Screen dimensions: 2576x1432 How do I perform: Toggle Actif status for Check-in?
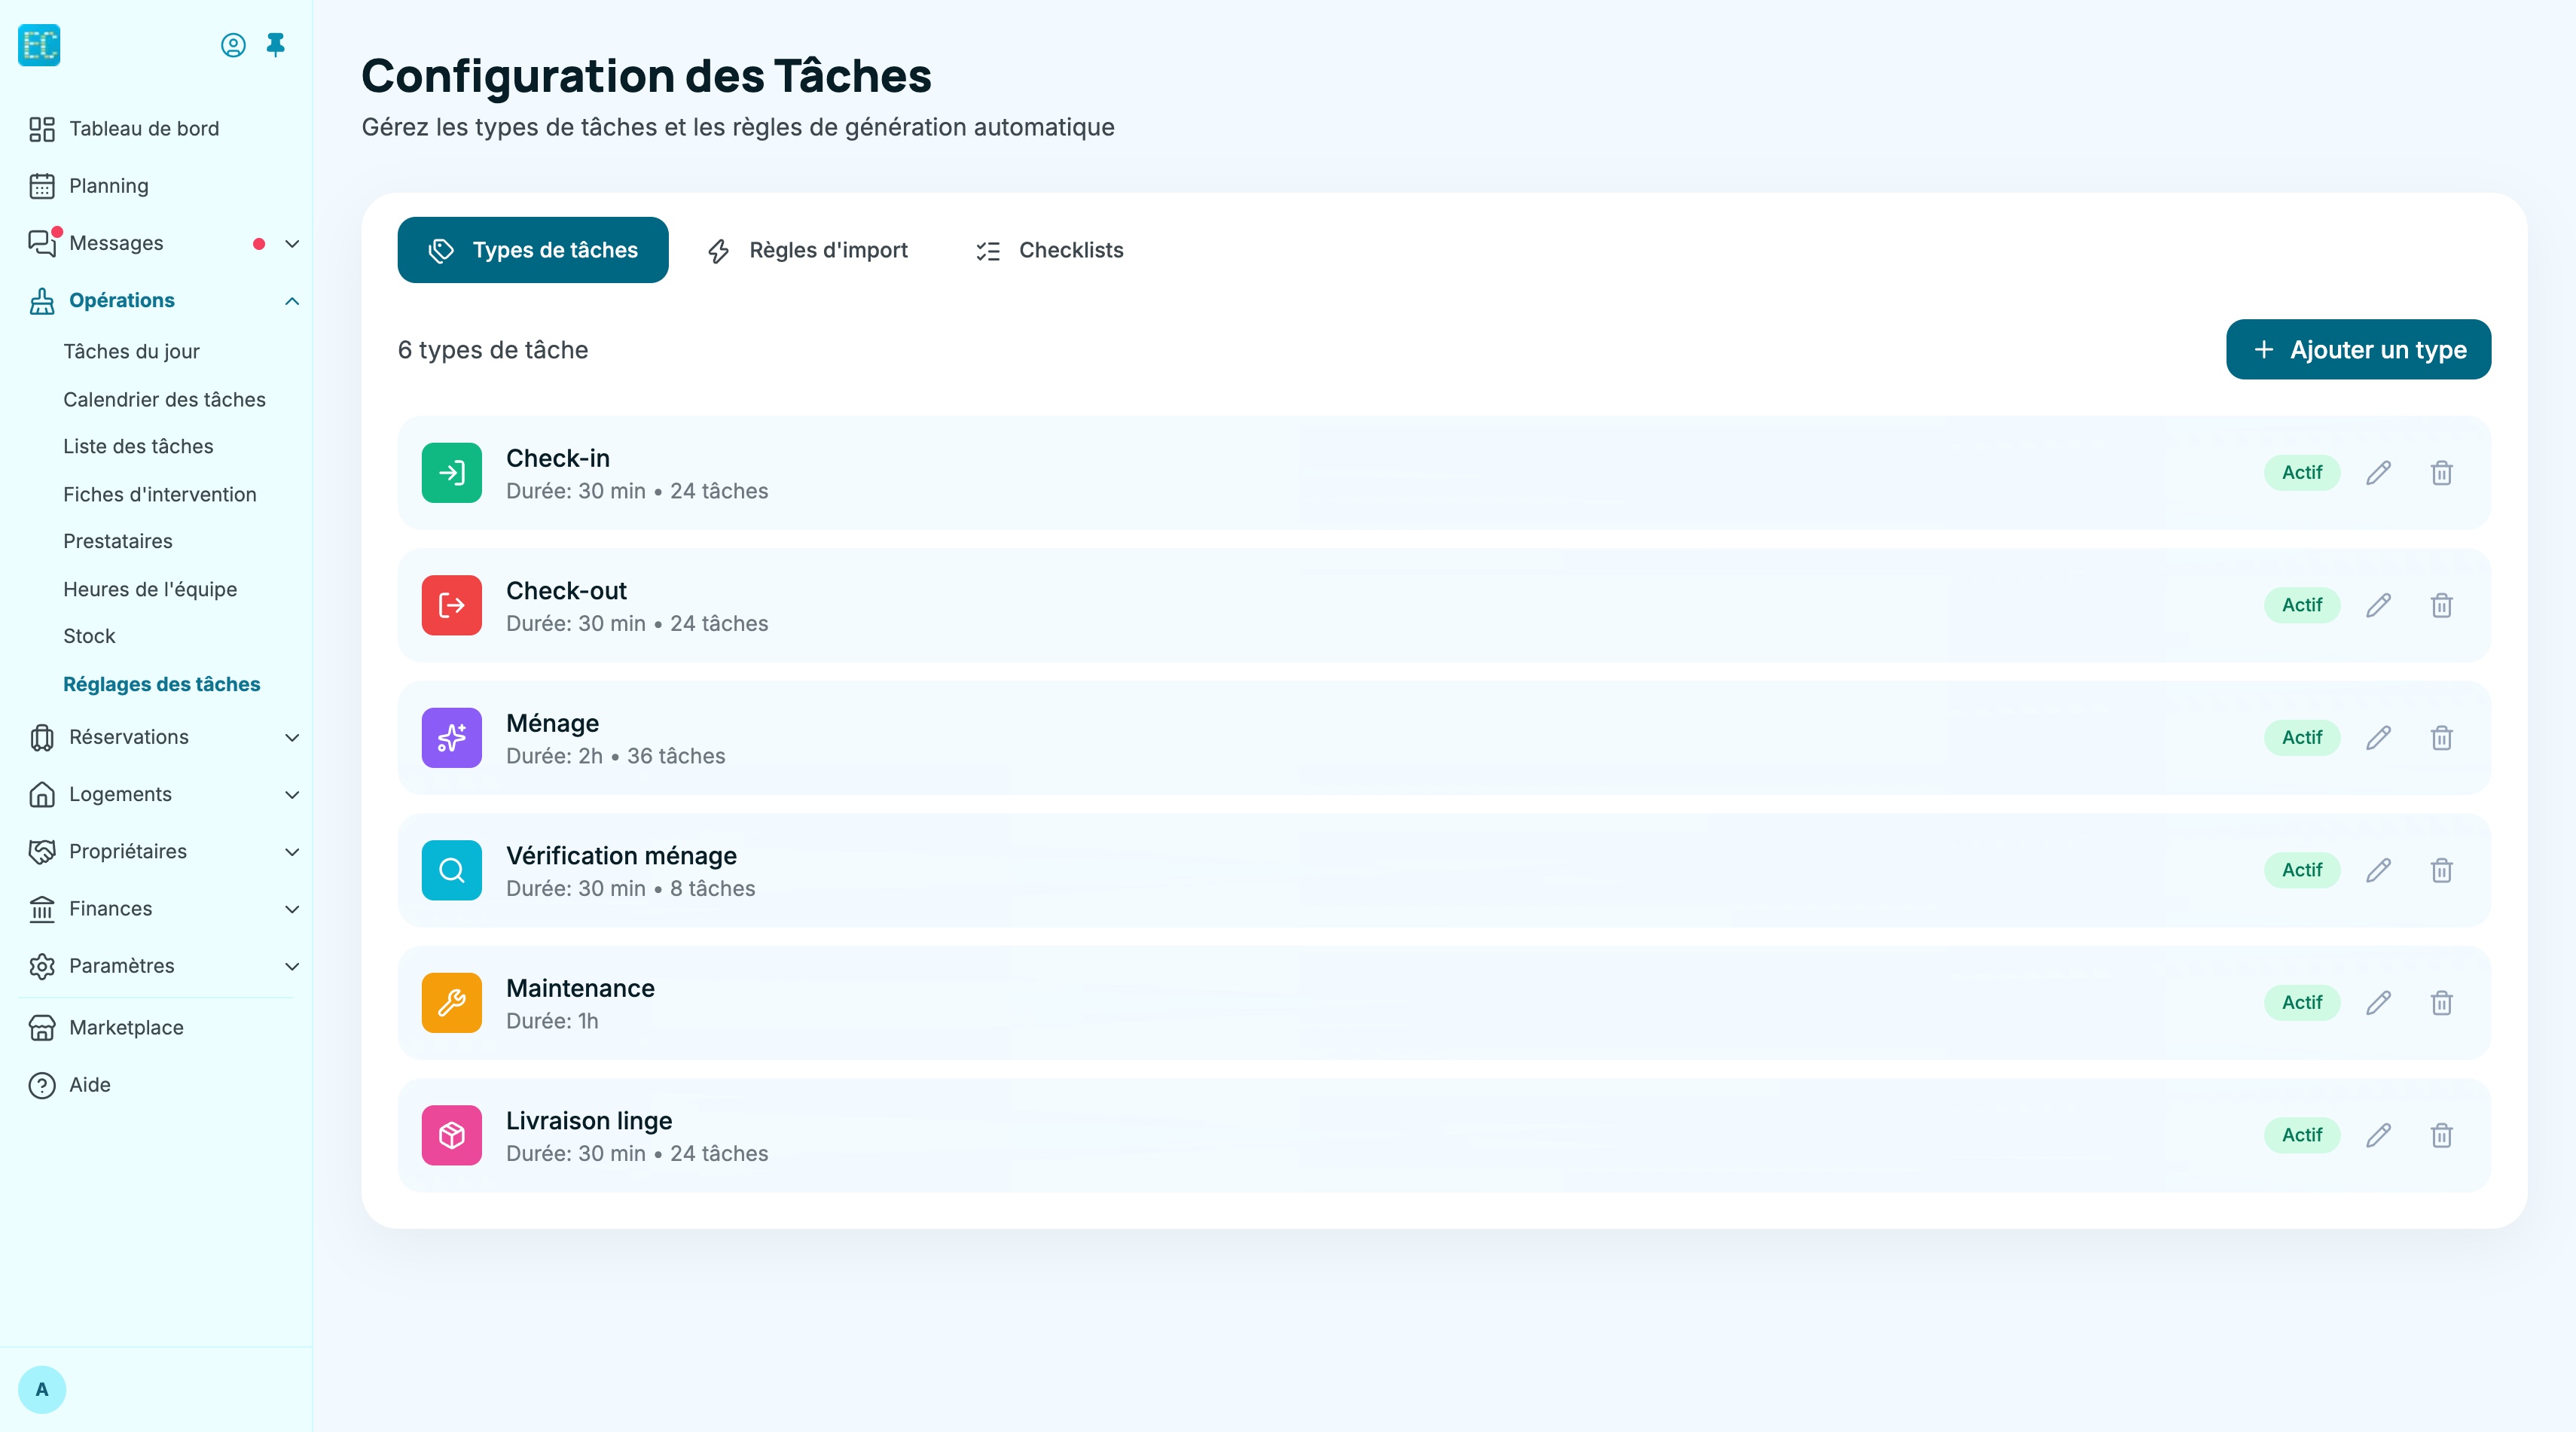pos(2302,473)
